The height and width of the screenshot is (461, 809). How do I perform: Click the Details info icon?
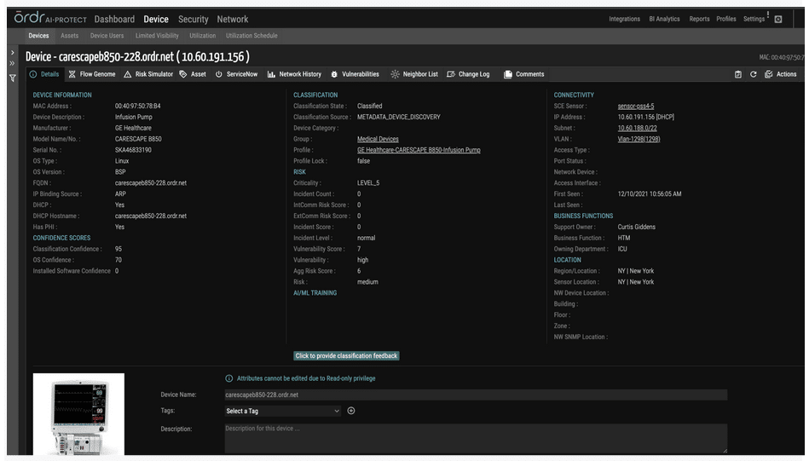(x=33, y=74)
